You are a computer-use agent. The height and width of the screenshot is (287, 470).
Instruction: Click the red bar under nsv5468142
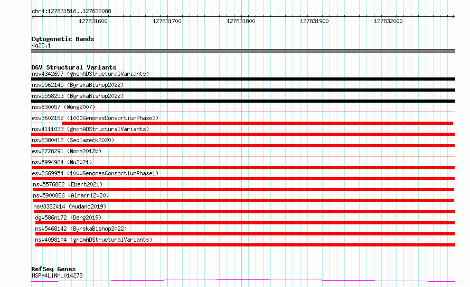click(x=245, y=234)
